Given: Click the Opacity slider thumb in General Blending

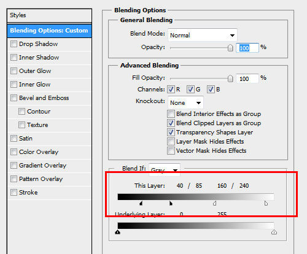Looking at the screenshot, I should click(230, 48).
